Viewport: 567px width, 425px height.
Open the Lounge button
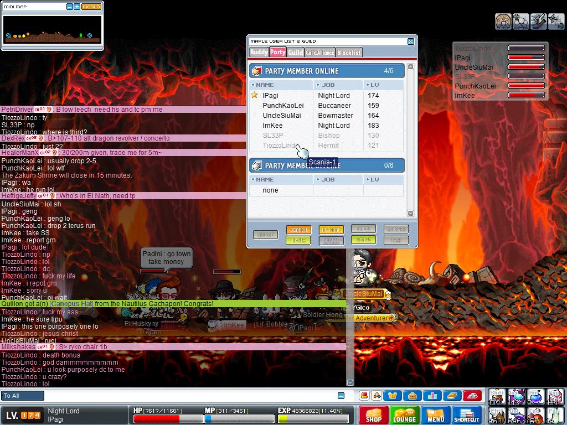point(404,415)
